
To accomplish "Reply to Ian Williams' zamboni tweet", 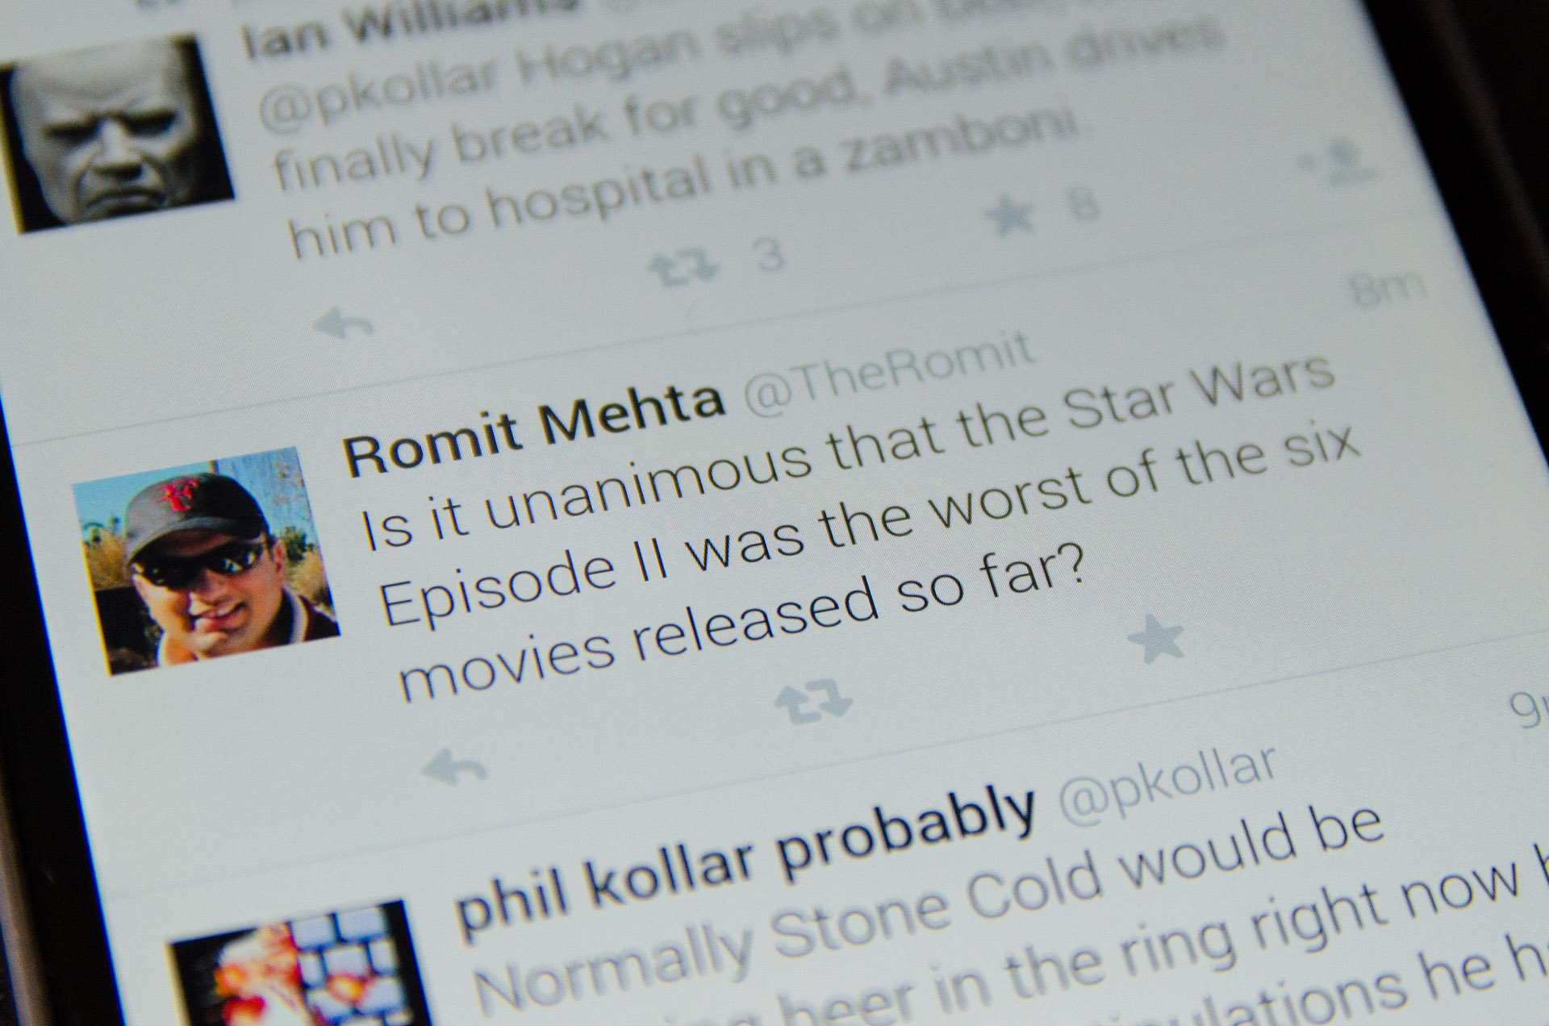I will tap(343, 323).
